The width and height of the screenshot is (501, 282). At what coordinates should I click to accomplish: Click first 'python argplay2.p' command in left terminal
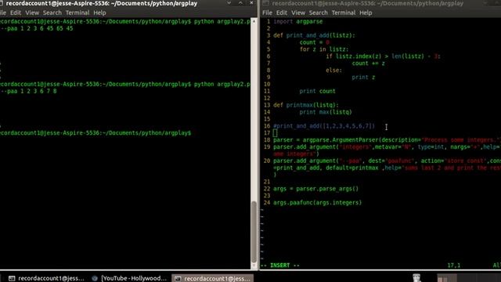coord(222,21)
